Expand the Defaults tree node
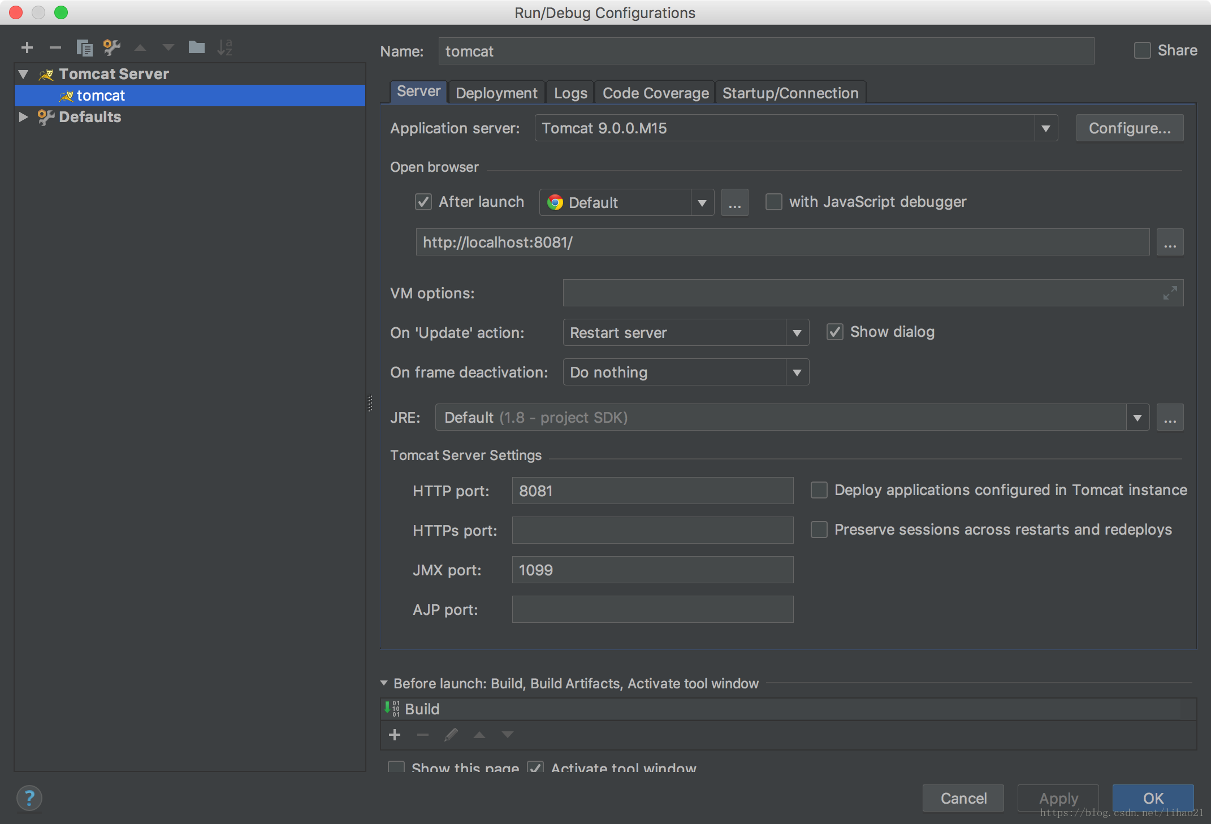The width and height of the screenshot is (1211, 824). pos(23,117)
